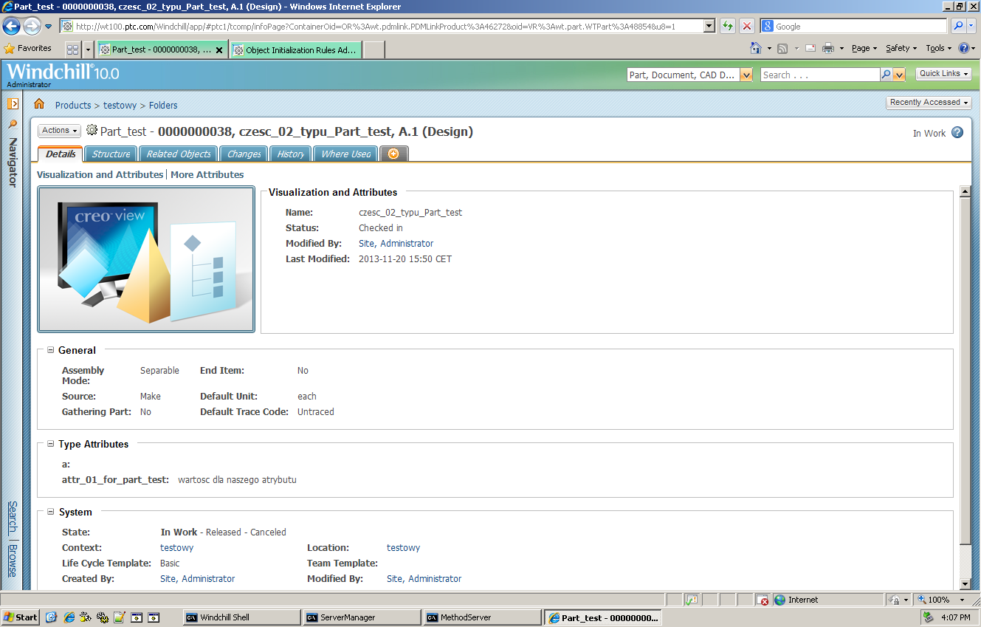The width and height of the screenshot is (981, 627).
Task: Click the IE Home icon in command bar
Action: (x=756, y=48)
